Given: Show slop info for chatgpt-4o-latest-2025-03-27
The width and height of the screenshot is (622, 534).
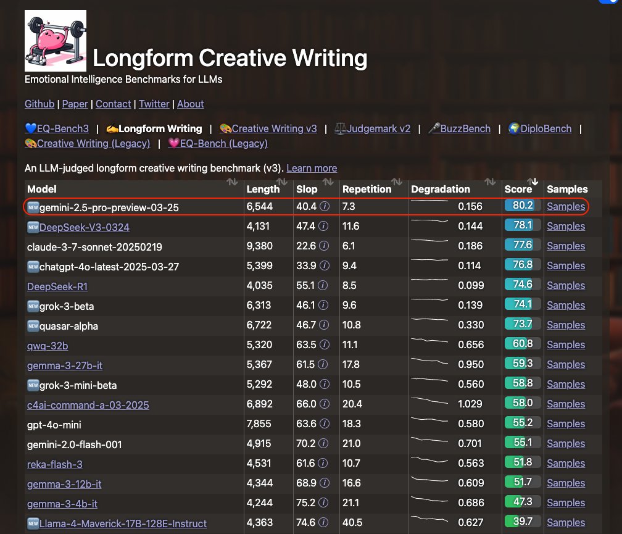Looking at the screenshot, I should 325,265.
